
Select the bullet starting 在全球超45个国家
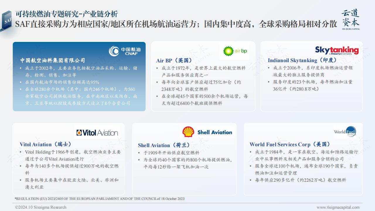coord(202,100)
